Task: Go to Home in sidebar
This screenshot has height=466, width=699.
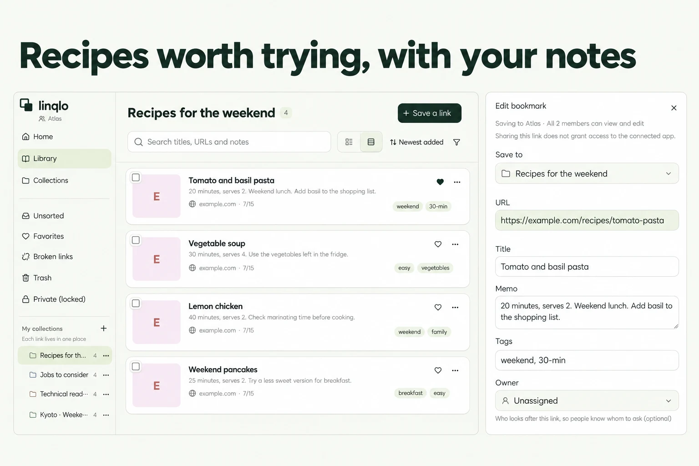Action: tap(65, 137)
